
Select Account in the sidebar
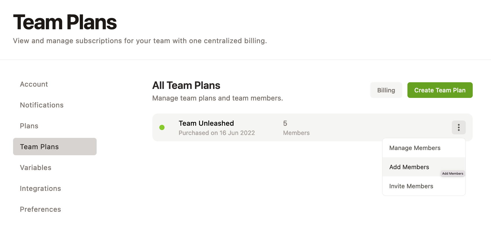pos(34,84)
